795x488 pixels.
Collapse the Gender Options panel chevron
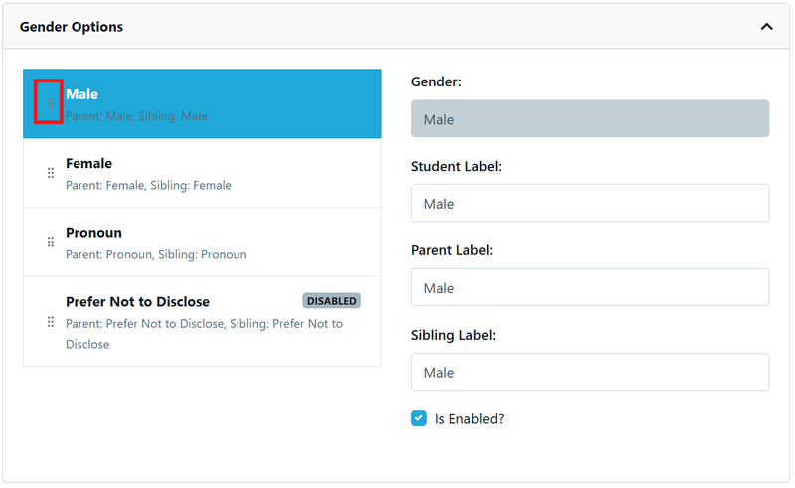(766, 27)
